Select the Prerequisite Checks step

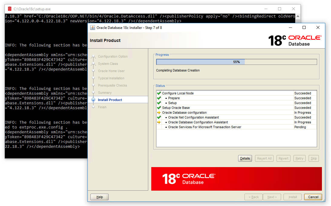[112, 85]
